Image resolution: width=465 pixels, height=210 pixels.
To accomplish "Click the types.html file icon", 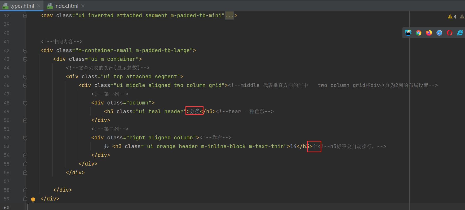I will point(5,6).
